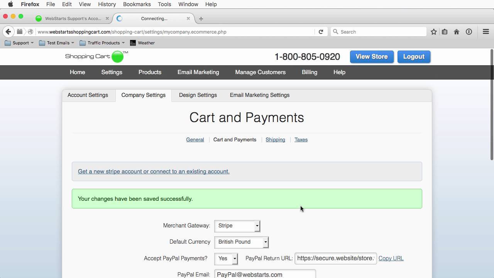494x278 pixels.
Task: Open Manage Customers in the navigation bar
Action: (260, 72)
